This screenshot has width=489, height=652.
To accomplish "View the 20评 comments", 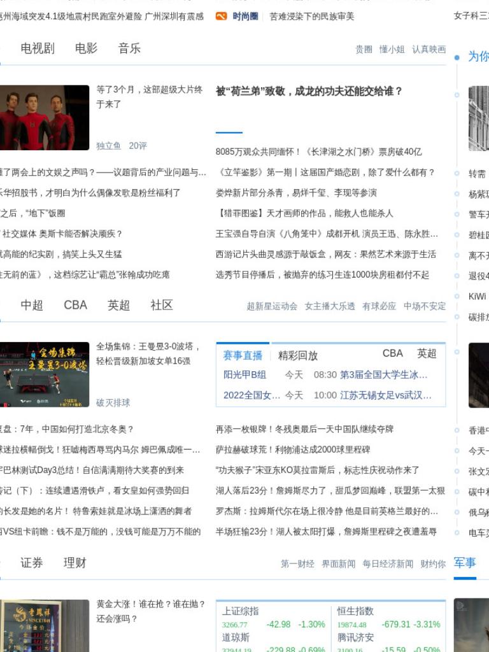I will point(138,146).
